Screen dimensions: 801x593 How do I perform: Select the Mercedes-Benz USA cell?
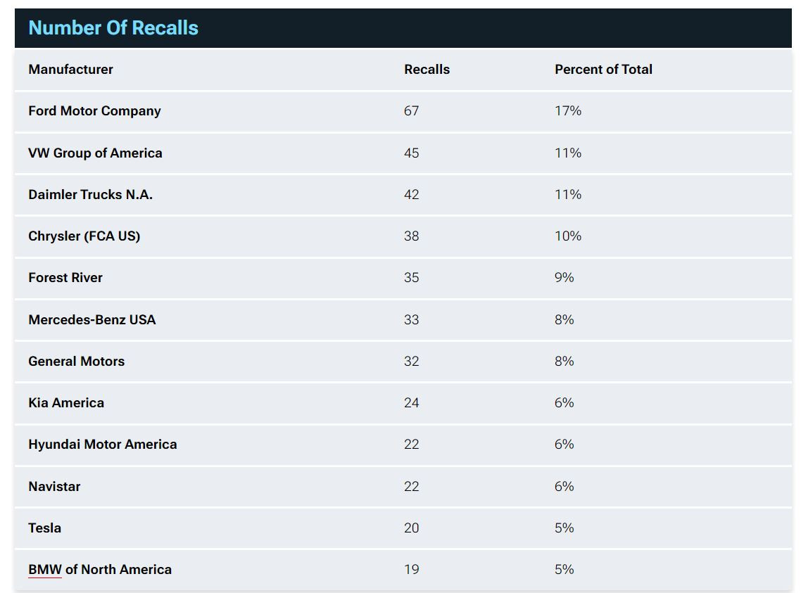click(x=92, y=319)
